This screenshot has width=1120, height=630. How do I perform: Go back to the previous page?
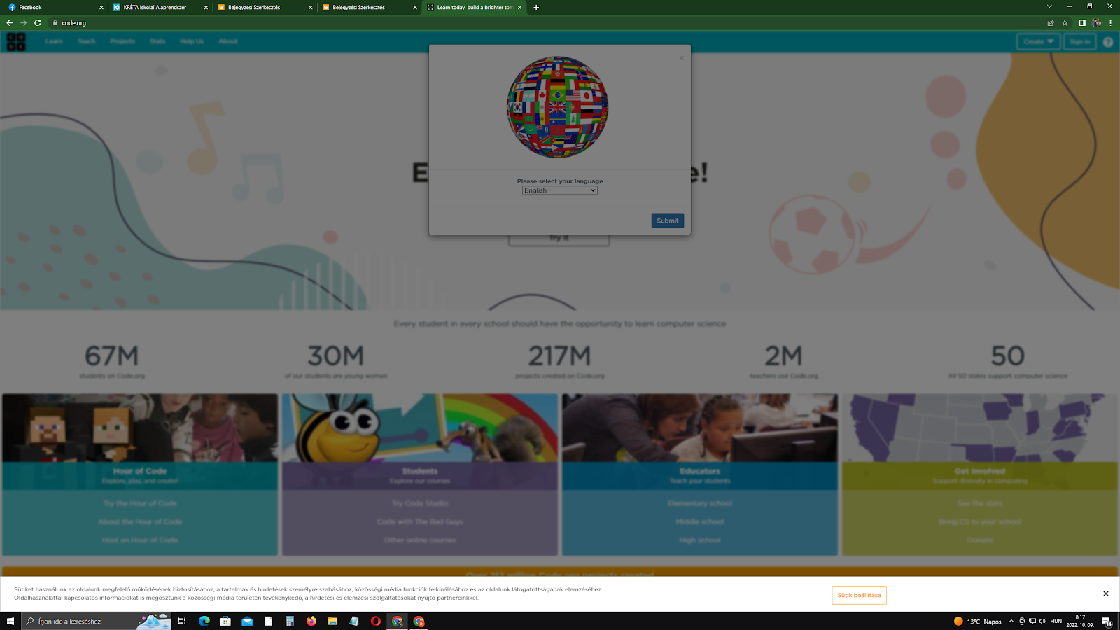pos(9,23)
